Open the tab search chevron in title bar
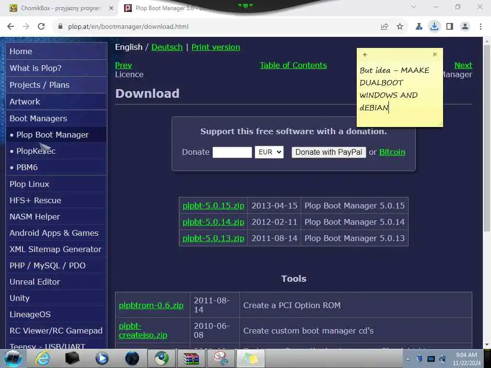The width and height of the screenshot is (491, 368). point(414,7)
